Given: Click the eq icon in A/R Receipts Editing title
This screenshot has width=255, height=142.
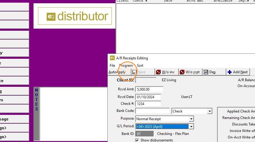Looking at the screenshot, I should coord(112,58).
